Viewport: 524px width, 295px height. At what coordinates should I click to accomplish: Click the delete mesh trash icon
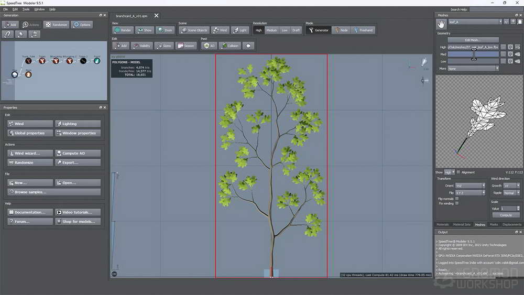point(520,21)
